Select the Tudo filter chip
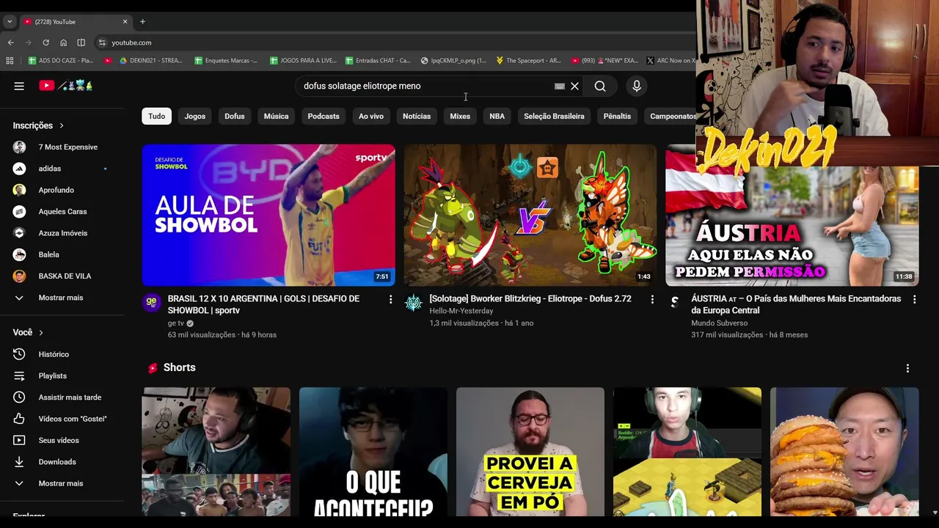 click(x=157, y=116)
